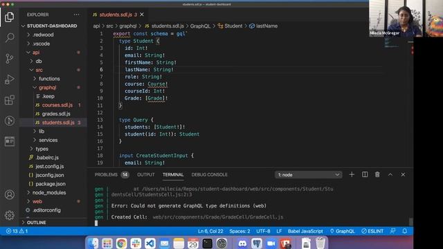
Task: Open the Accounts menu icon
Action: point(9,194)
